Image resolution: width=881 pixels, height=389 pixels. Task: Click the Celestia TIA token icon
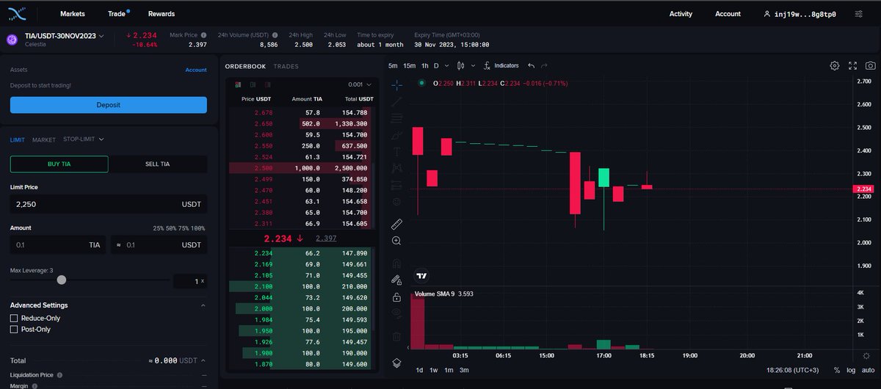coord(12,40)
